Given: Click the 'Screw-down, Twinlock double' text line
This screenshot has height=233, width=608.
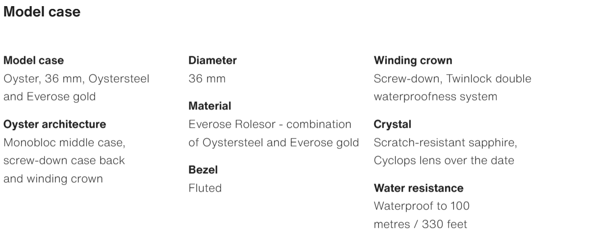Looking at the screenshot, I should pyautogui.click(x=452, y=79).
